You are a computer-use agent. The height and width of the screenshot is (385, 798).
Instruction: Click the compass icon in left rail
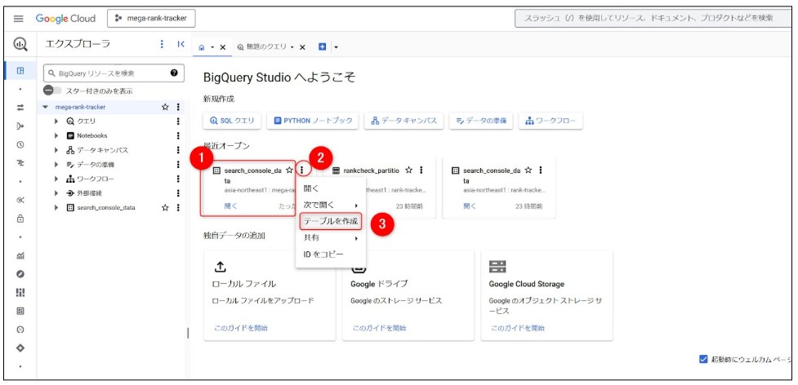click(x=20, y=274)
